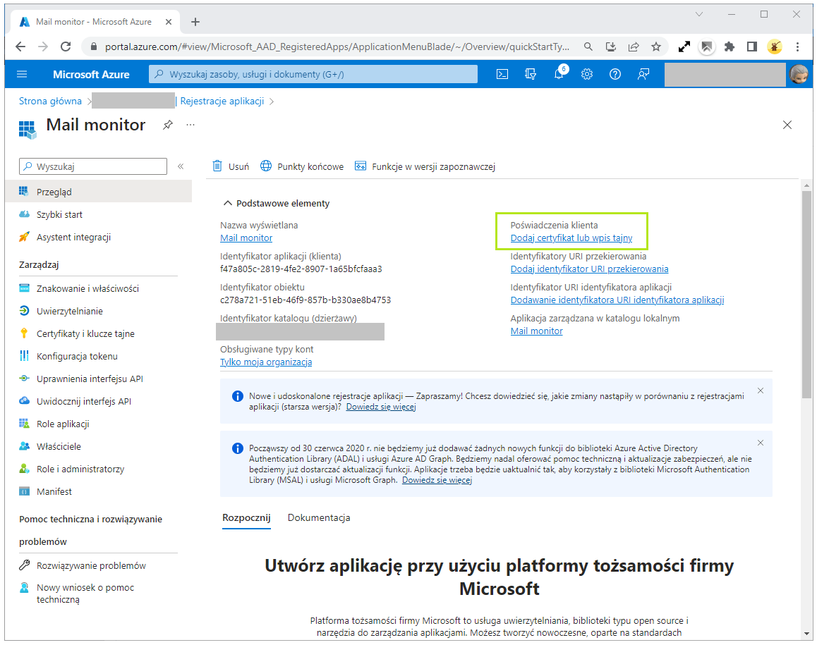Open the more options ellipsis beside Mail monitor

pos(190,125)
